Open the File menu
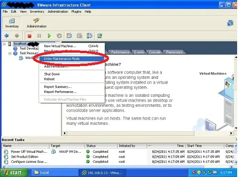The width and height of the screenshot is (238, 177). coord(5,11)
